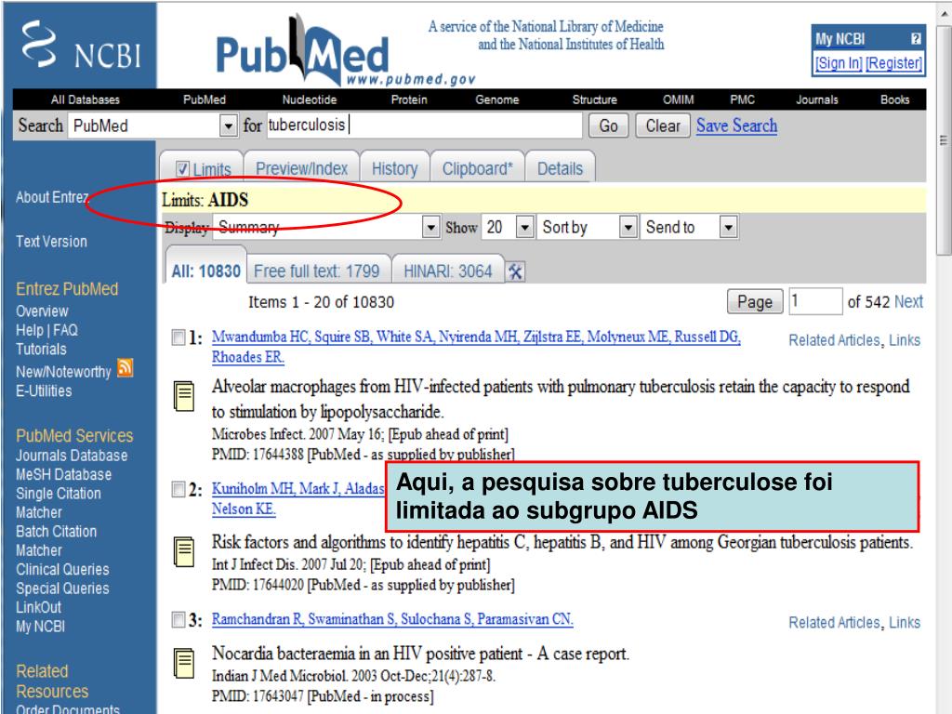952x714 pixels.
Task: Click Genome in black menu bar
Action: tap(497, 99)
